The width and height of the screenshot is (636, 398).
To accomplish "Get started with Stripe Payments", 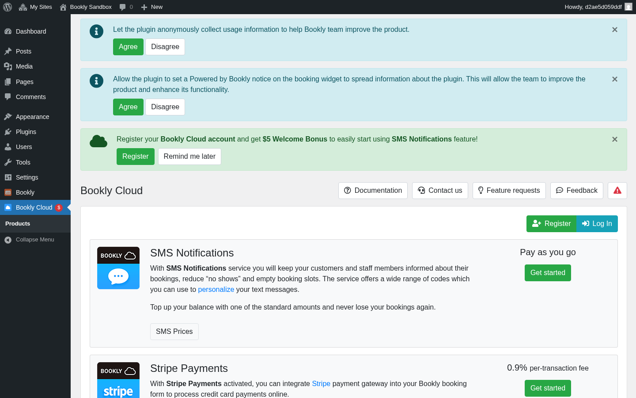I will point(548,388).
